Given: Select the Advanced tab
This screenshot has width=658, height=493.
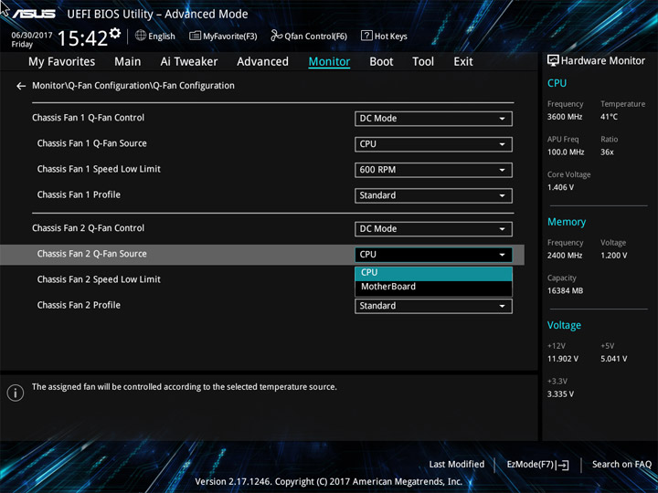Looking at the screenshot, I should coord(262,62).
